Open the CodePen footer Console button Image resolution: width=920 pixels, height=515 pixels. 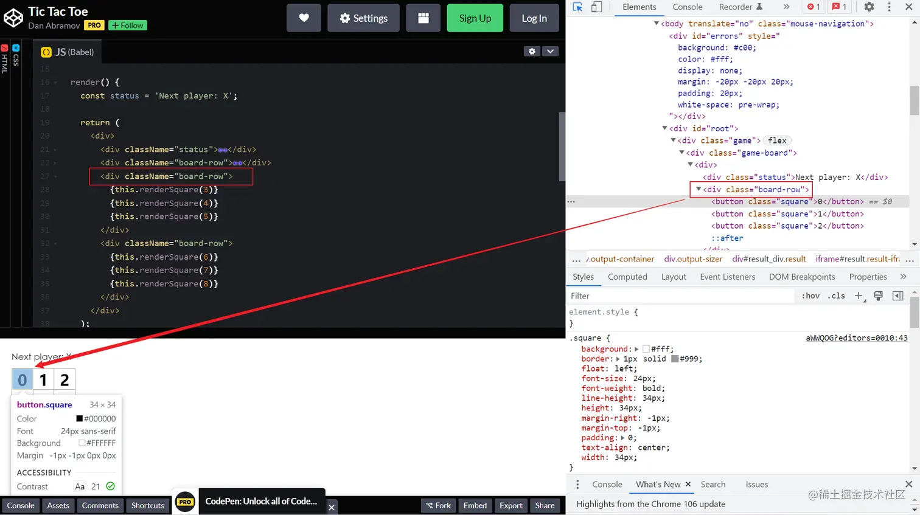(x=21, y=506)
